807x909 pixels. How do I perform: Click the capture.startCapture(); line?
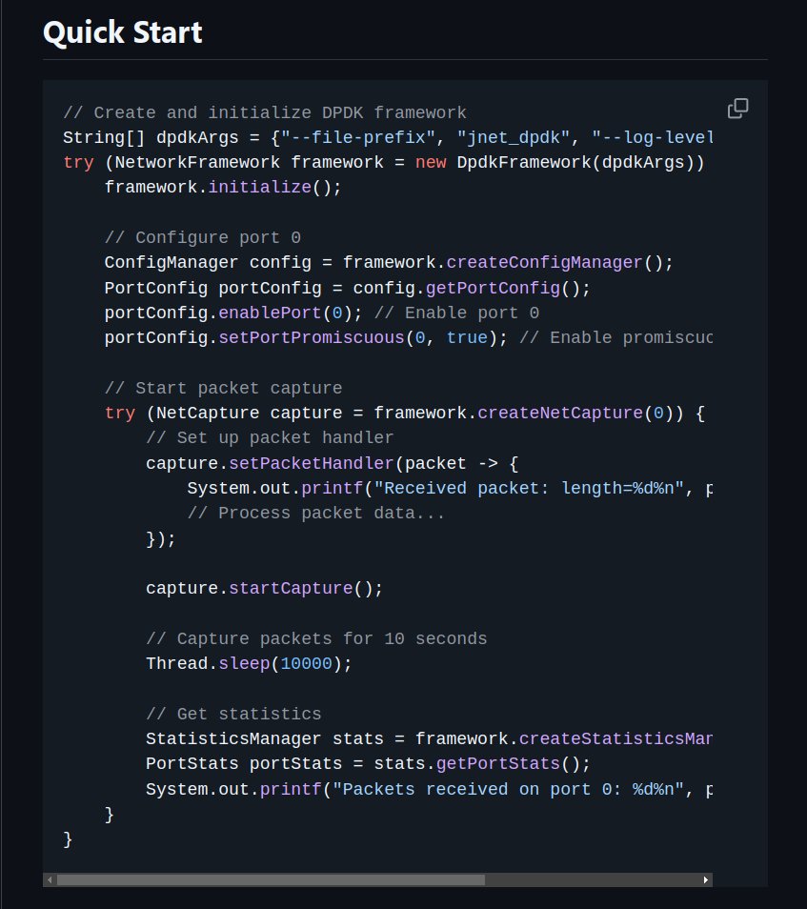click(x=264, y=589)
